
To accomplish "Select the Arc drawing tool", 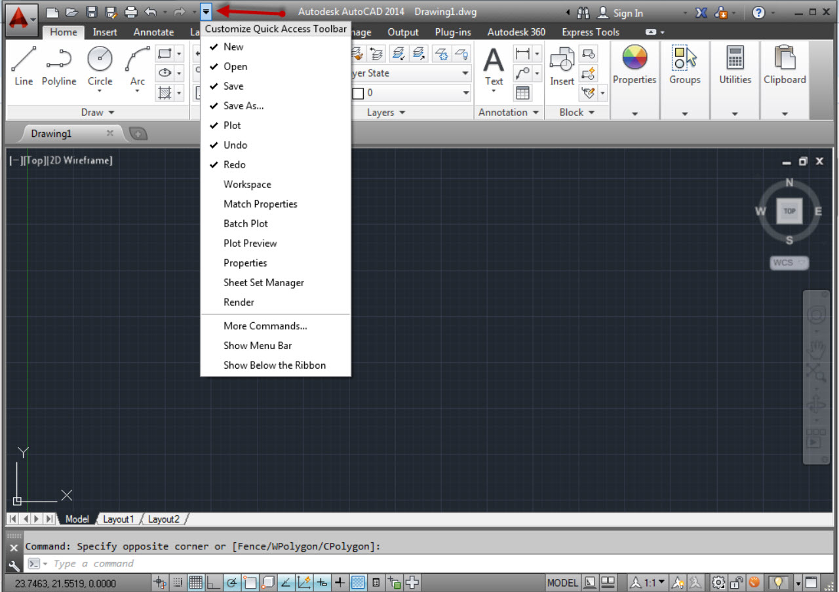I will 138,65.
